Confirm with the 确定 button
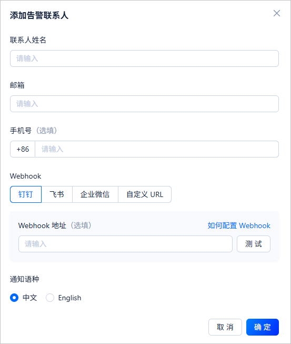291x344 pixels. tap(263, 327)
